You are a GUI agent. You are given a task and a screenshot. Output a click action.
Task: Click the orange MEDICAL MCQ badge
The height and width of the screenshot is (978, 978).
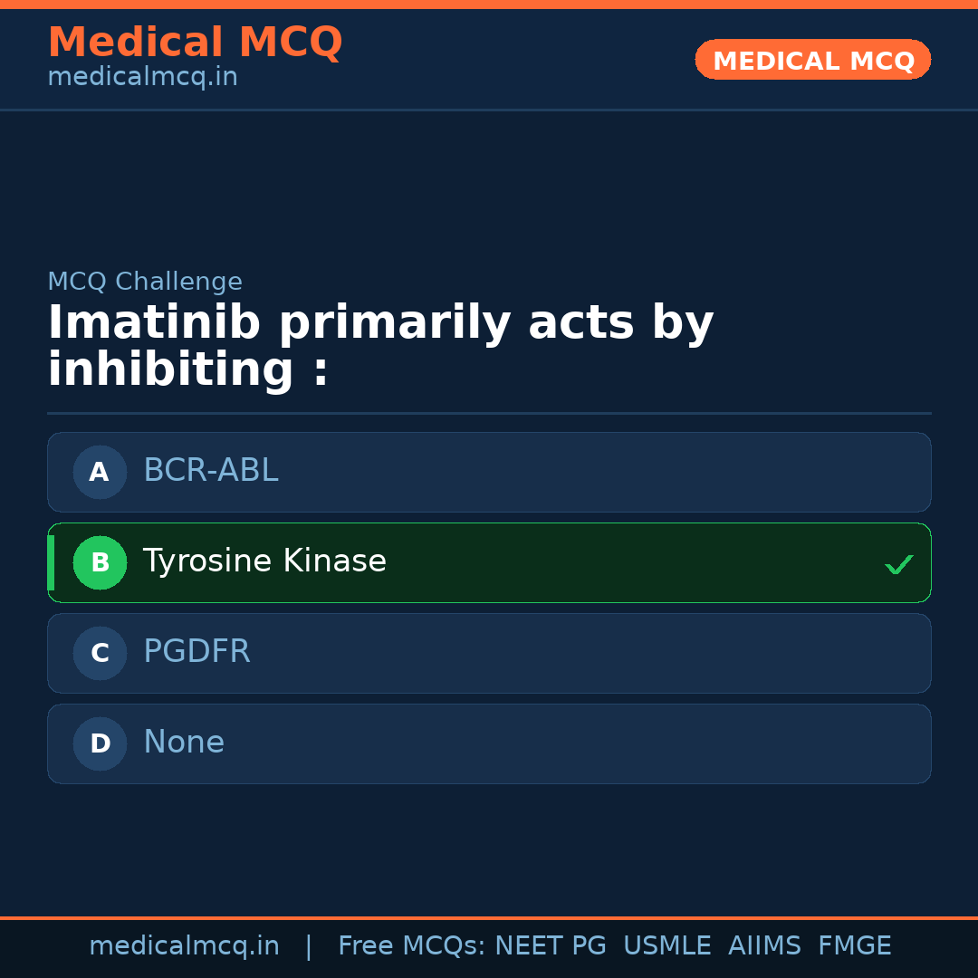(812, 60)
